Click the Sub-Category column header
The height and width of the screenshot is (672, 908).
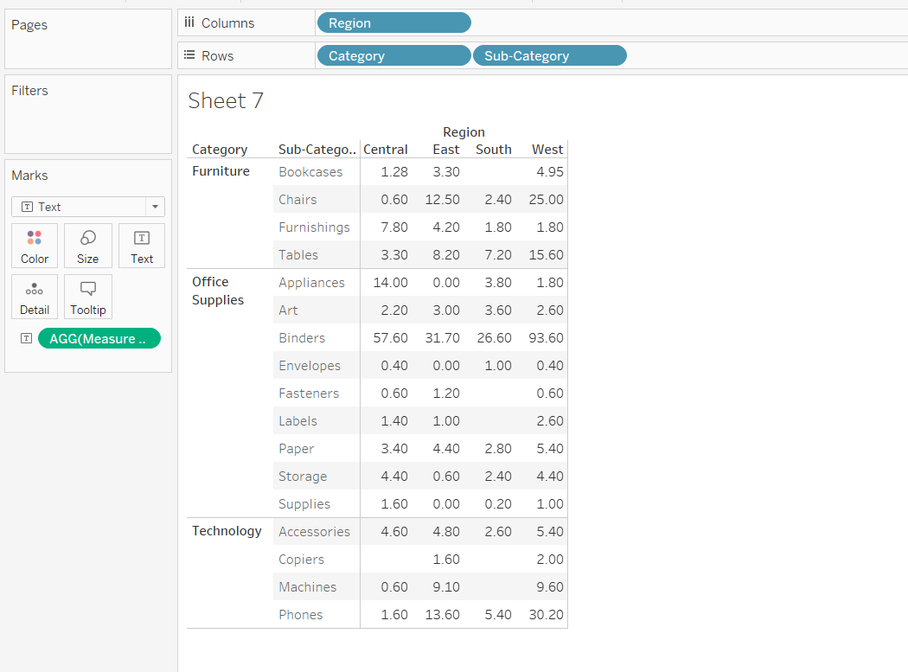(317, 150)
